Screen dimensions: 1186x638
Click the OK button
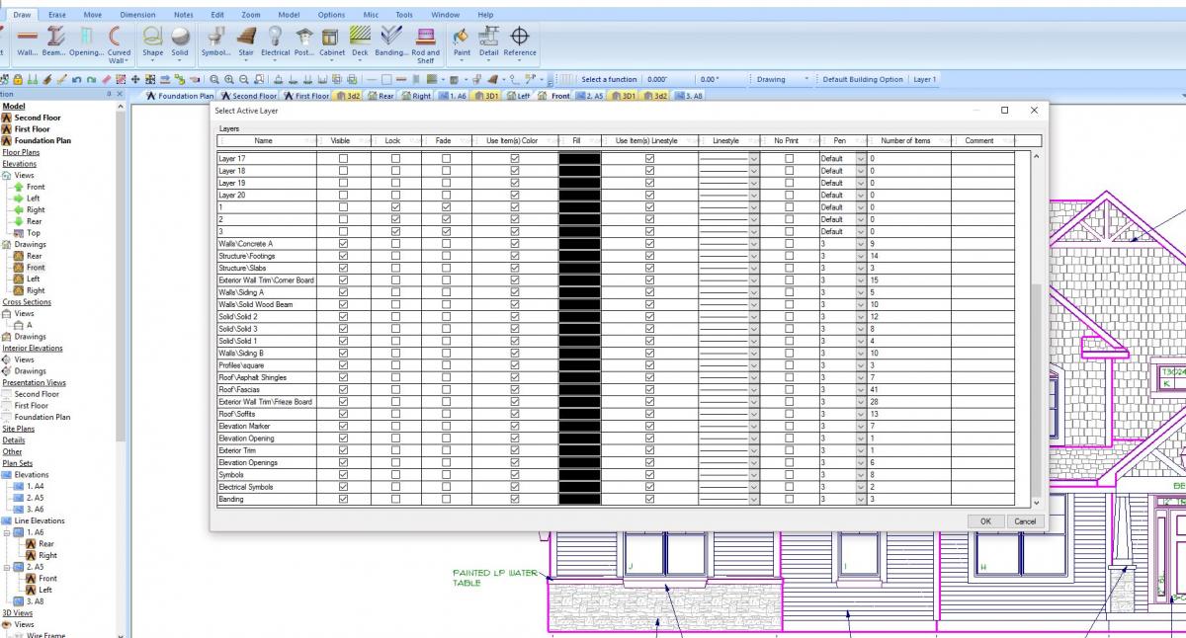(x=984, y=520)
